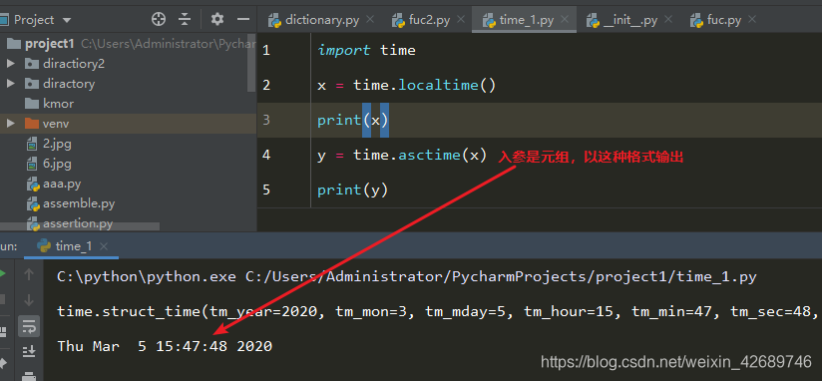Click the up arrow stack trace icon
The width and height of the screenshot is (822, 381).
coord(29,273)
